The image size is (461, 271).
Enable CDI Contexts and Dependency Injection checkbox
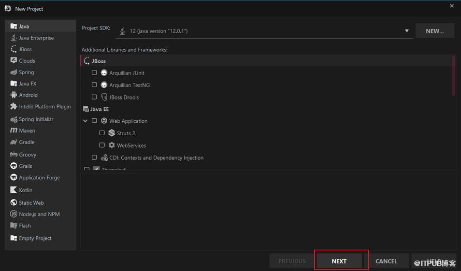click(x=94, y=158)
